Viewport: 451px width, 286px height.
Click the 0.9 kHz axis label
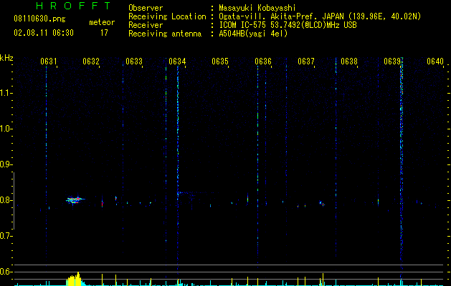6,164
